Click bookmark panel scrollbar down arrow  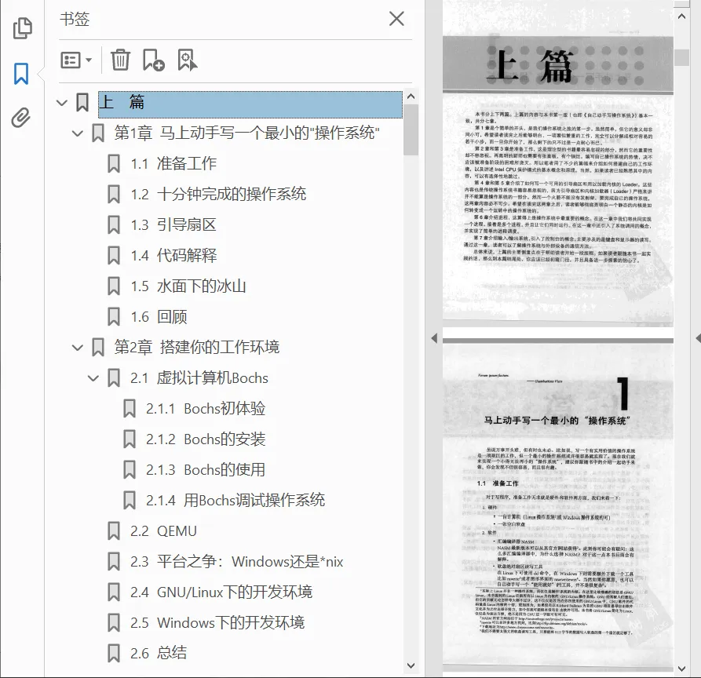[411, 665]
